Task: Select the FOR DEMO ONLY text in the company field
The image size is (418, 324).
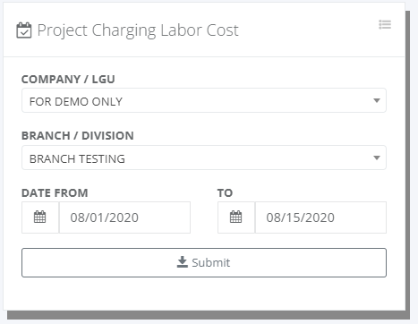Action: (76, 102)
